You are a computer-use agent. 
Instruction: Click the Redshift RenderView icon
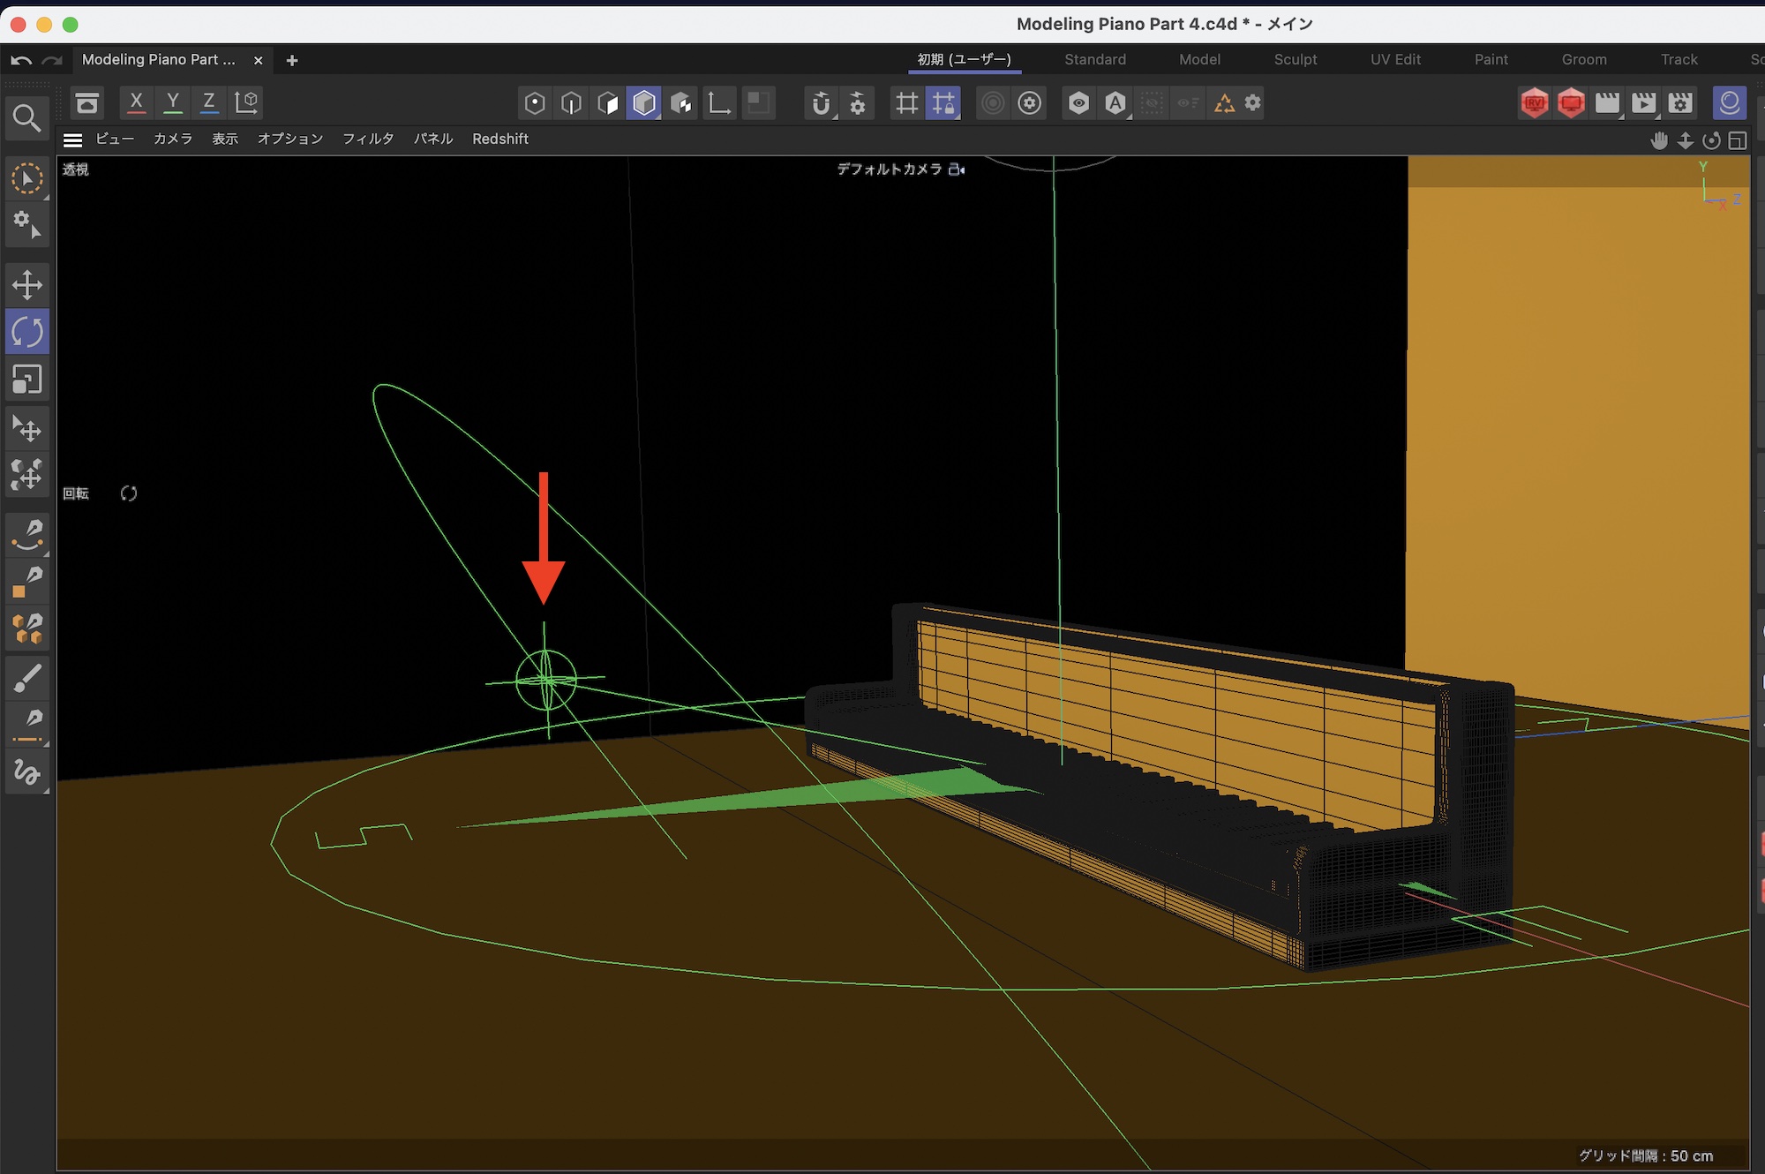(x=1535, y=103)
